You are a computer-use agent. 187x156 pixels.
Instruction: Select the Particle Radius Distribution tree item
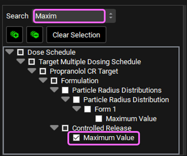click(x=126, y=100)
